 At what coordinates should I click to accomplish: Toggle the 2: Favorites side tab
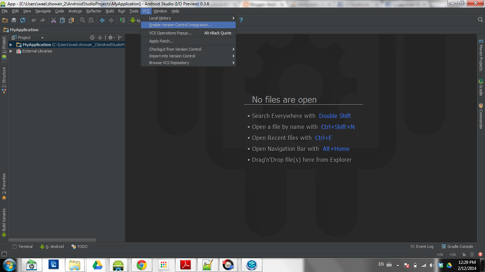(4, 187)
